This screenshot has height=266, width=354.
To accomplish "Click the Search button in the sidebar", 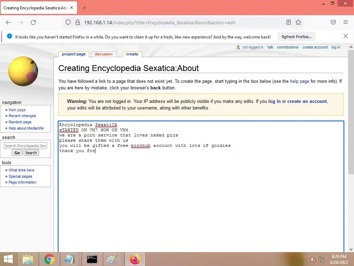I will [31, 153].
